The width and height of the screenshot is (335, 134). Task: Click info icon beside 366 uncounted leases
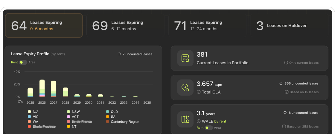[281, 83]
